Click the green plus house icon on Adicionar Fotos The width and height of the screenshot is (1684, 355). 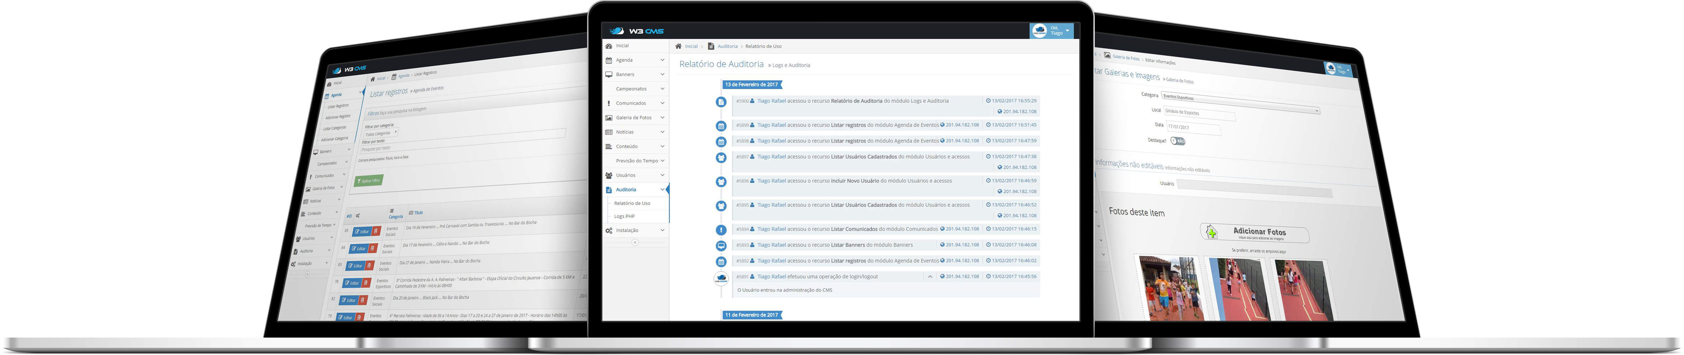1211,232
